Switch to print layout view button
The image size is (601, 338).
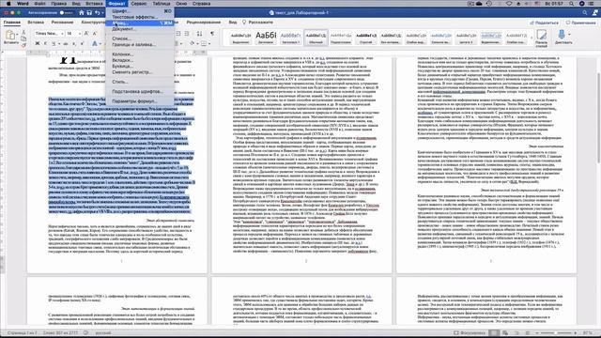tap(494, 332)
